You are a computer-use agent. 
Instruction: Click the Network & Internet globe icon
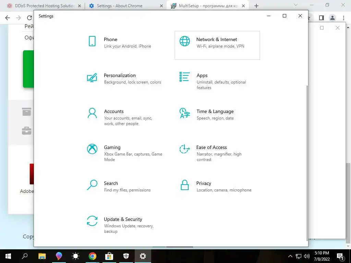pos(185,41)
